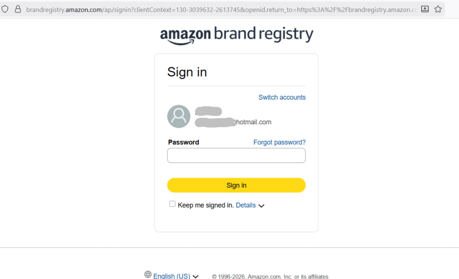Open the Forgot password? link
This screenshot has width=459, height=279.
click(x=279, y=142)
